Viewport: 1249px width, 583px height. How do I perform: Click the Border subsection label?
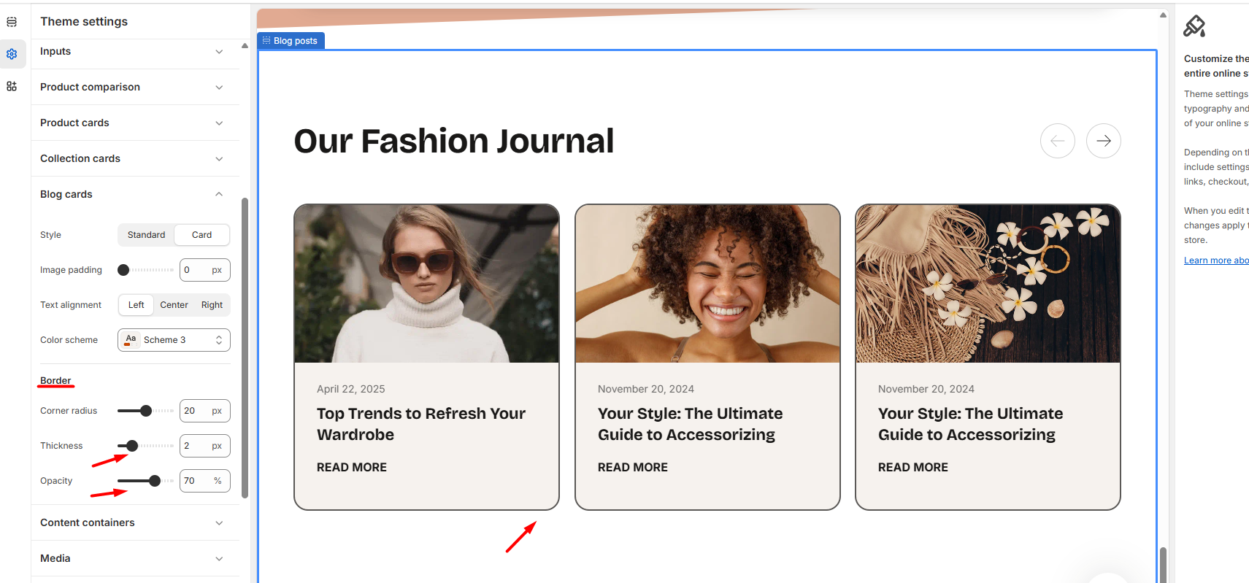click(55, 381)
